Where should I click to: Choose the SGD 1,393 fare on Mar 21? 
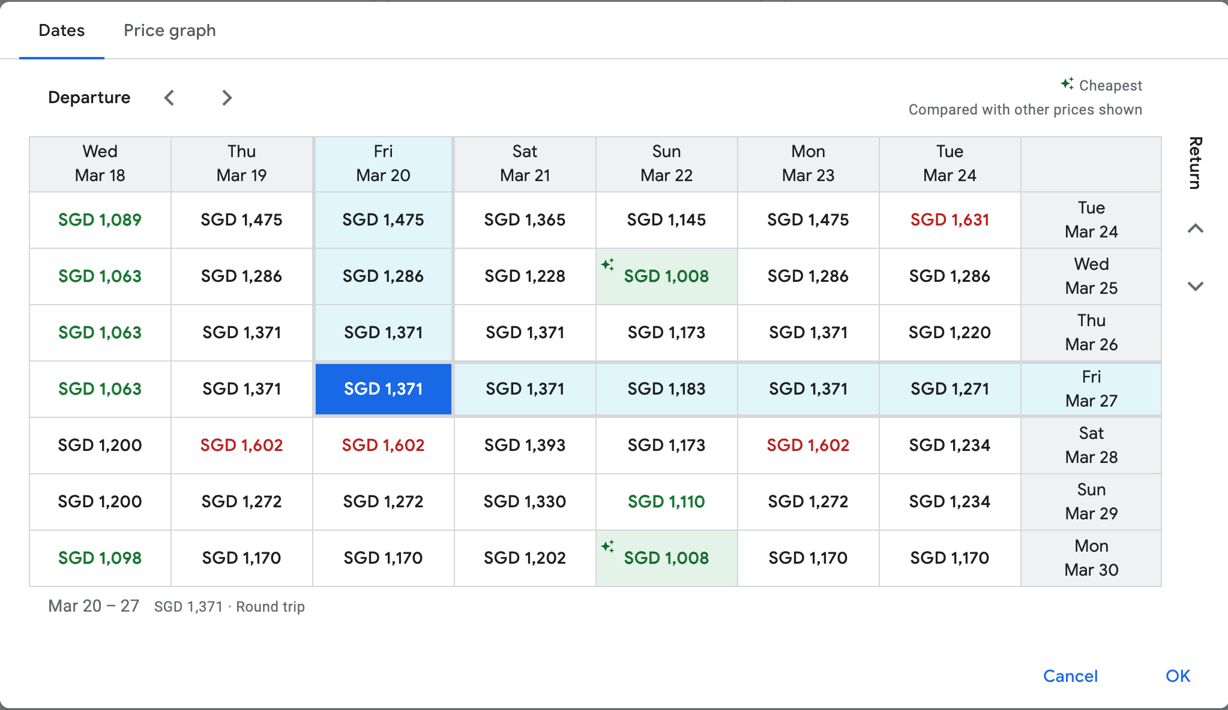click(525, 446)
